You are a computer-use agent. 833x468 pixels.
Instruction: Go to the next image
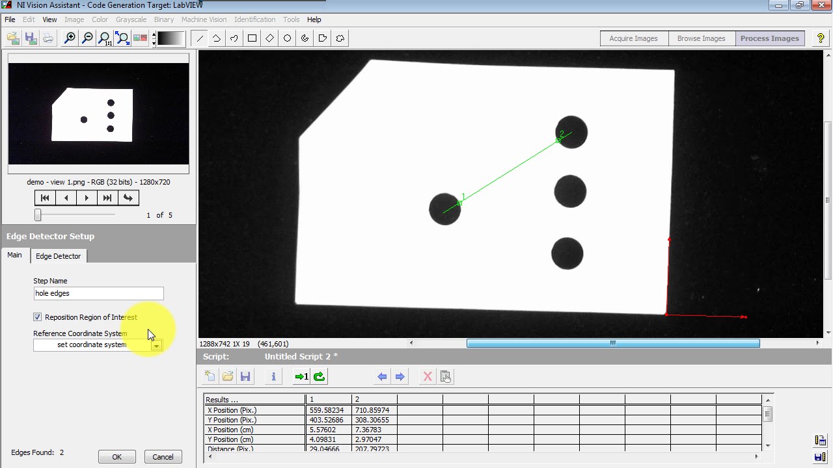[x=87, y=198]
